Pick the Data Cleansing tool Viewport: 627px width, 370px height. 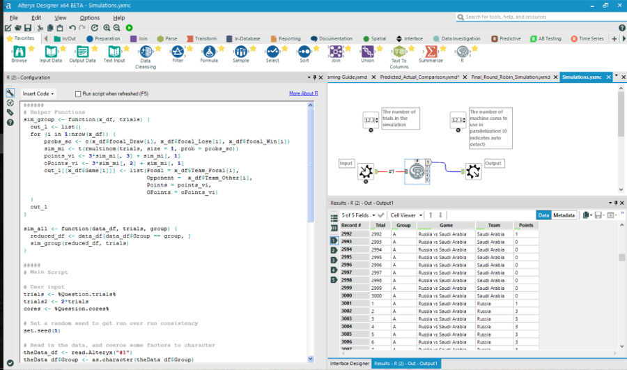146,52
